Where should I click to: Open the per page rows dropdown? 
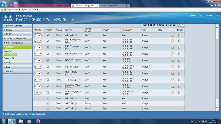click(181, 25)
